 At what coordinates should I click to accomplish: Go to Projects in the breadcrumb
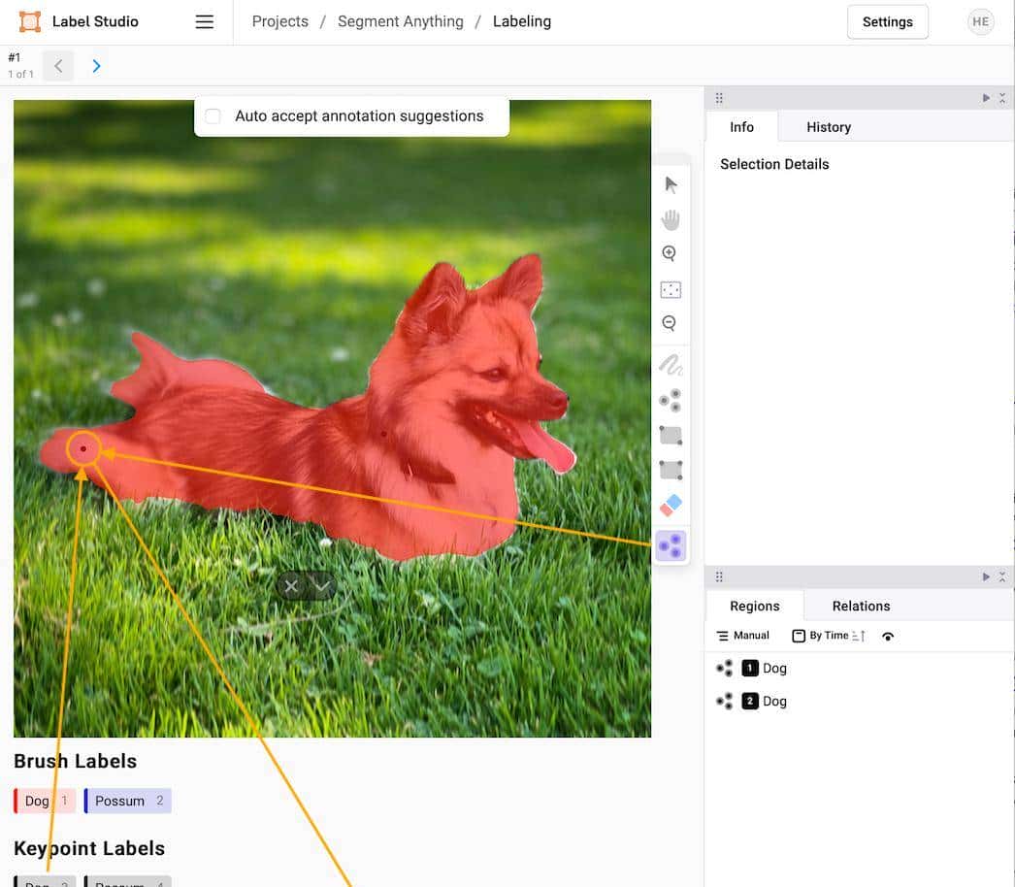click(x=279, y=21)
